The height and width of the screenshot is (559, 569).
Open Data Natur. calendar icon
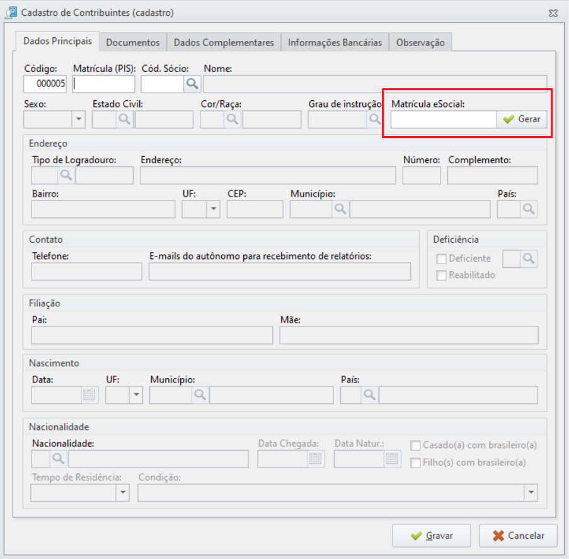392,459
